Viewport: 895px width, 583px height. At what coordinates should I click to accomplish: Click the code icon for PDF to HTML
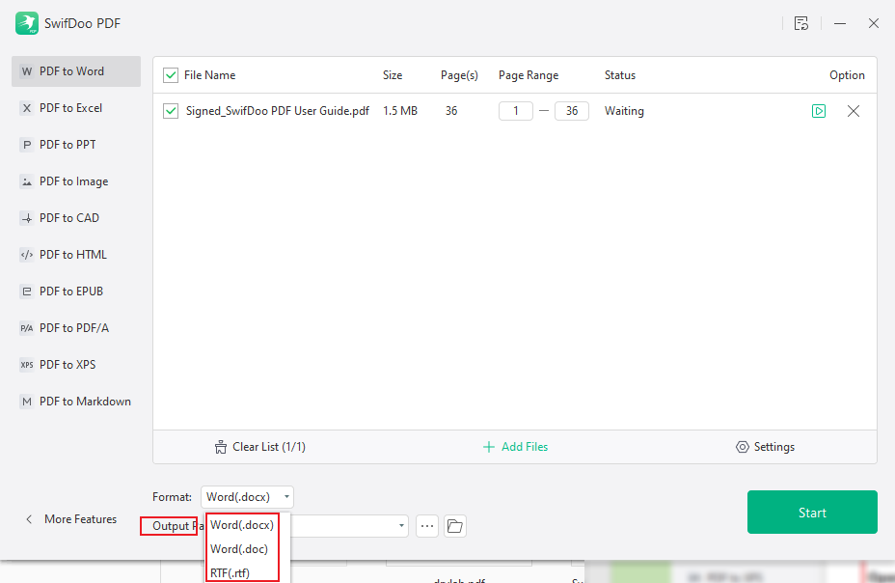27,255
